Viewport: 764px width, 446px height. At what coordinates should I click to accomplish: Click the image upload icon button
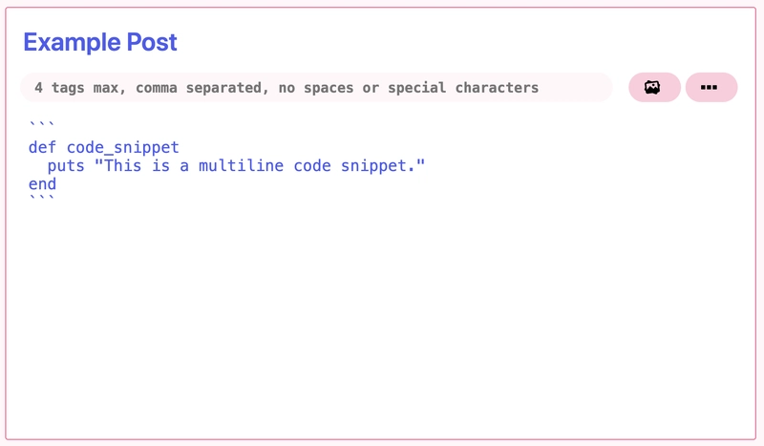coord(654,87)
